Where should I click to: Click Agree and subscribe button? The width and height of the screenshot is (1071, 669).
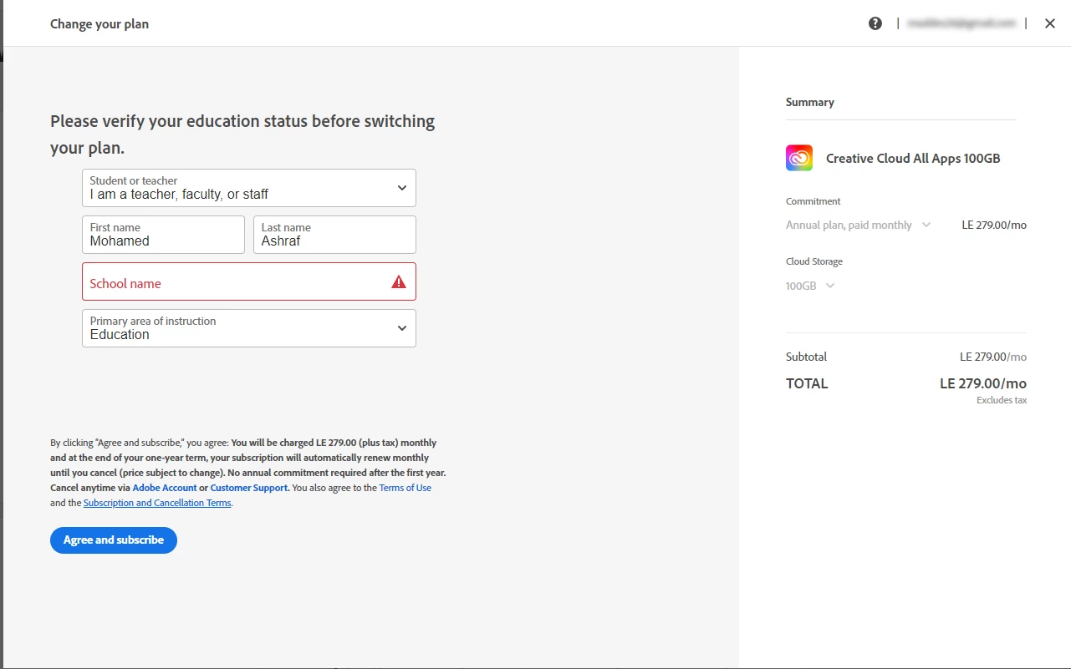coord(114,540)
